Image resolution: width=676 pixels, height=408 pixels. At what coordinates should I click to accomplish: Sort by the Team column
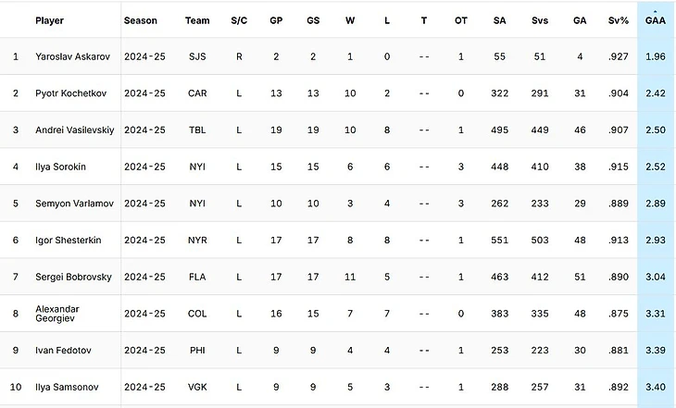(197, 20)
